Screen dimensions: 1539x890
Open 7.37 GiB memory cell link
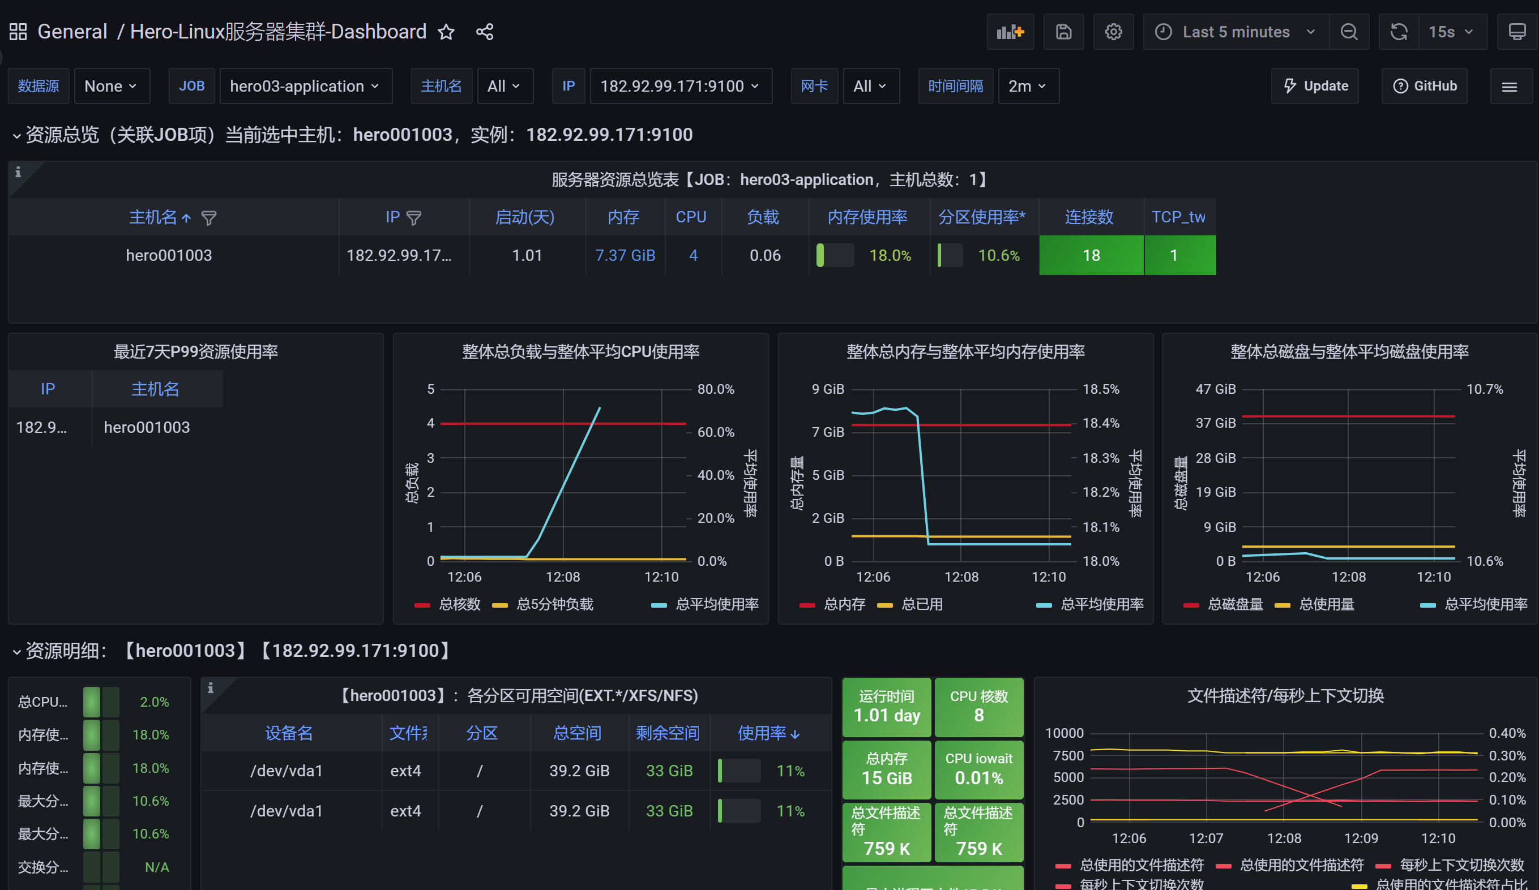pyautogui.click(x=625, y=255)
